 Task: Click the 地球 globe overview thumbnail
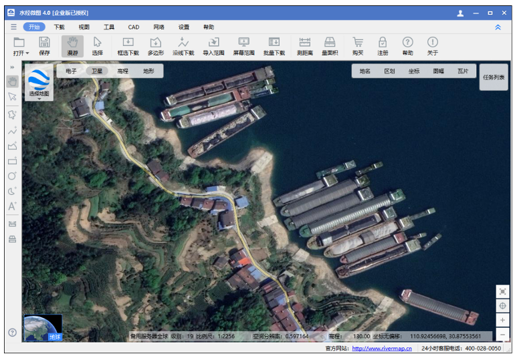[43, 328]
